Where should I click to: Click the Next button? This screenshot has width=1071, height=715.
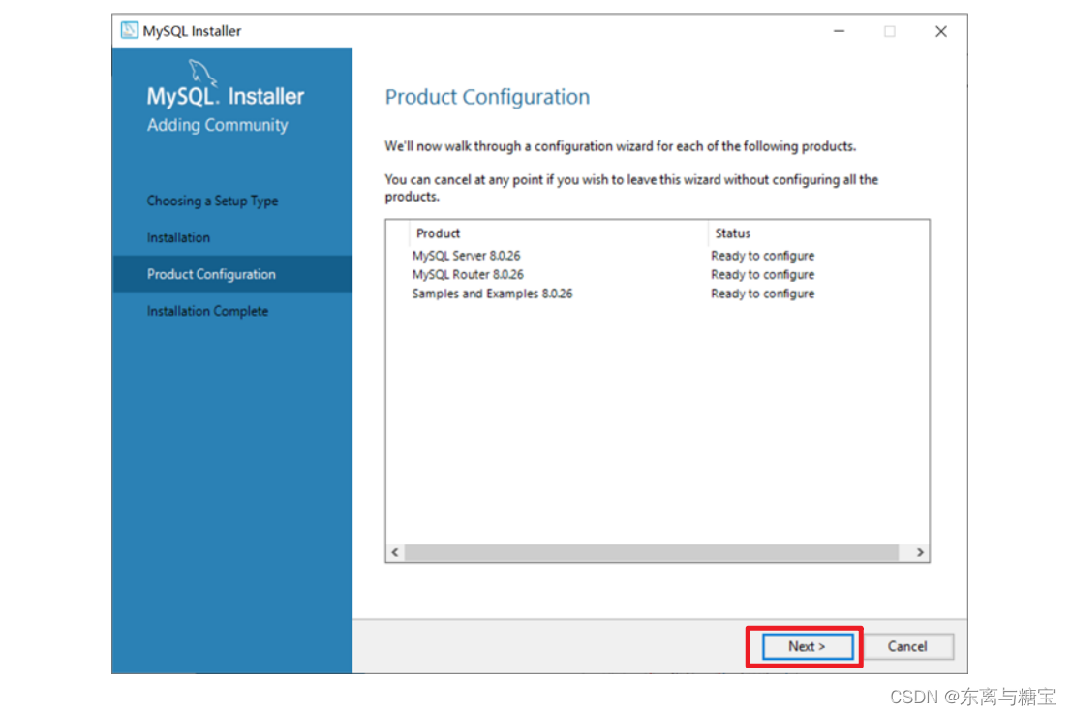[807, 646]
